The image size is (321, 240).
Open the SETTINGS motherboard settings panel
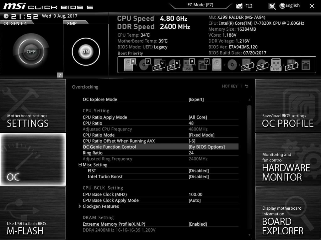(x=33, y=106)
